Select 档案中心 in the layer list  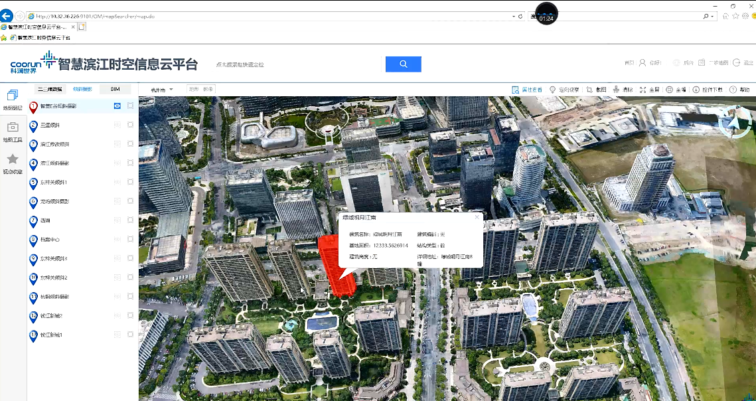pyautogui.click(x=50, y=240)
